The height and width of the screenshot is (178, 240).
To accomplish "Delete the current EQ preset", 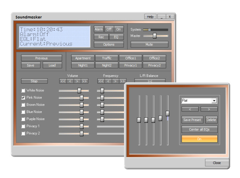I will coord(212,120).
